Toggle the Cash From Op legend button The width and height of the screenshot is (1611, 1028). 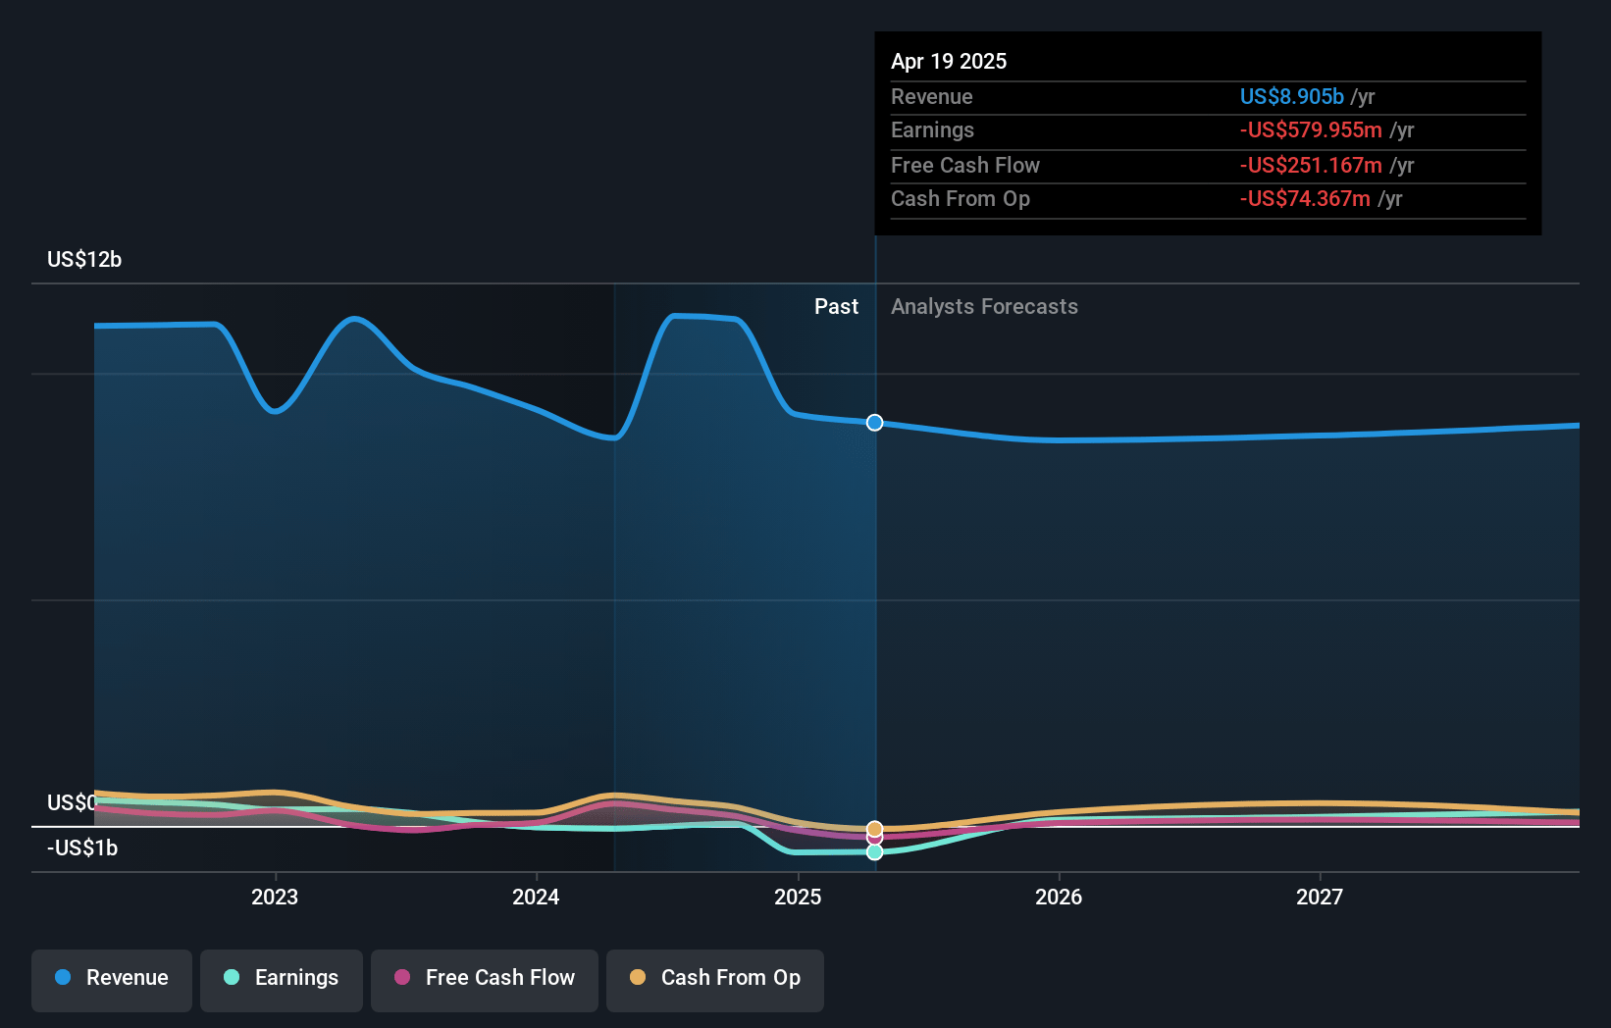pyautogui.click(x=715, y=980)
